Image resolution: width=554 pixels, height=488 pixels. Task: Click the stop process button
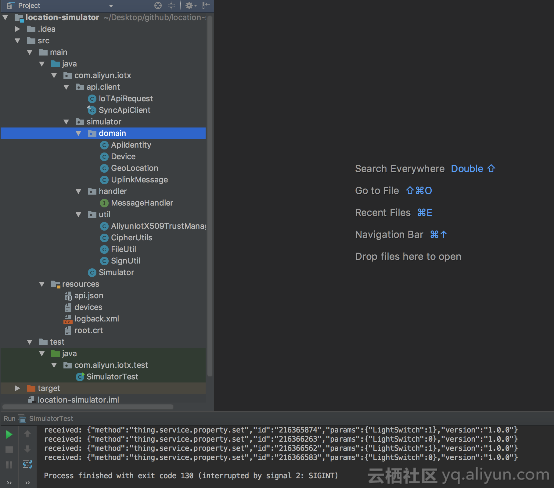9,450
